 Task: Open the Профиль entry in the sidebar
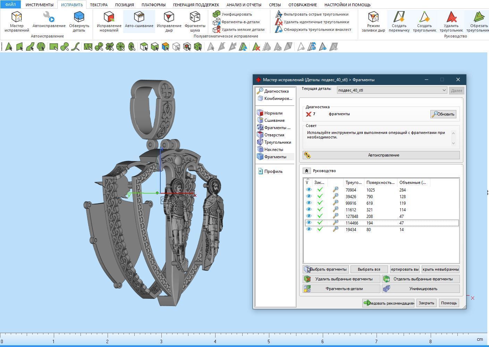click(x=270, y=171)
